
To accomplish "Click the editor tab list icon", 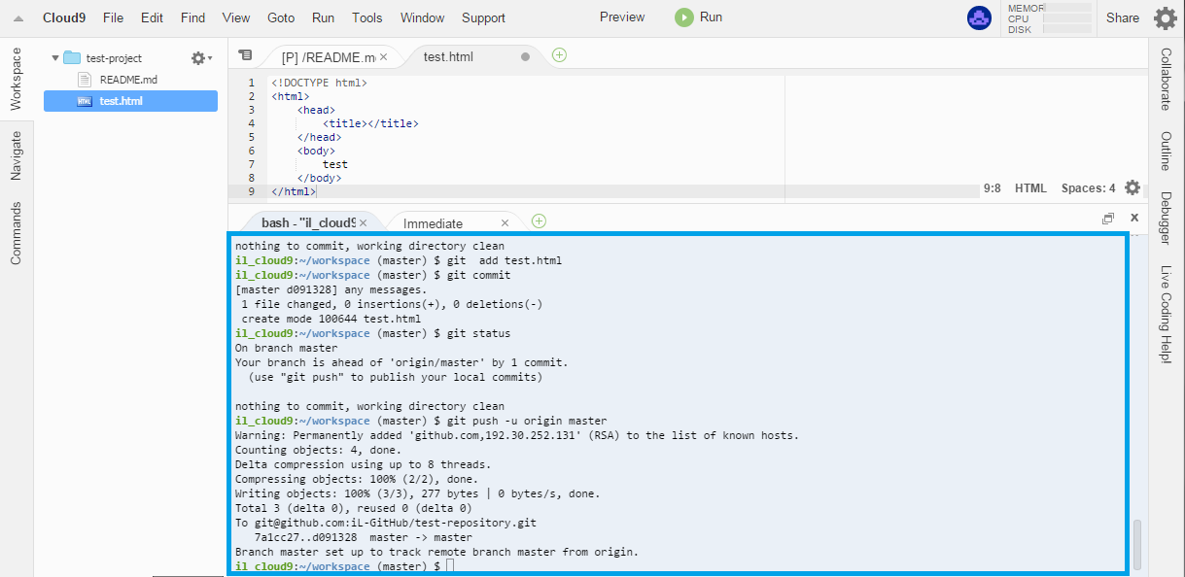I will (x=244, y=55).
